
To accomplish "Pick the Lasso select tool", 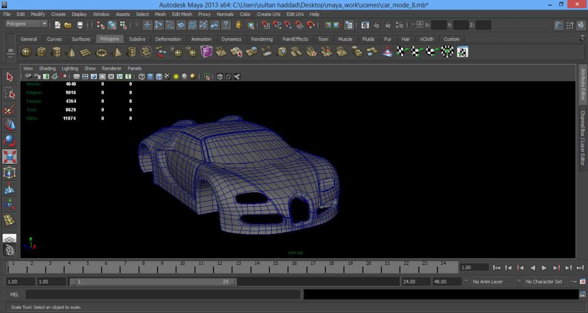I will [9, 93].
